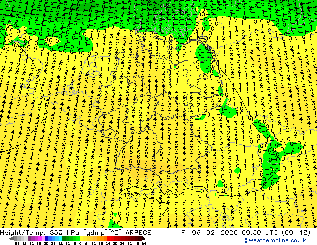Click the 'Fr 06-02-2026 00:00 UTC (00+48)' timestamp
Image resolution: width=317 pixels, height=245 pixels.
click(246, 233)
